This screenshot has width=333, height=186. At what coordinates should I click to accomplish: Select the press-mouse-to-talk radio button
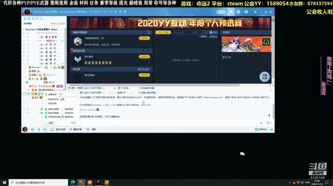[x=46, y=99]
